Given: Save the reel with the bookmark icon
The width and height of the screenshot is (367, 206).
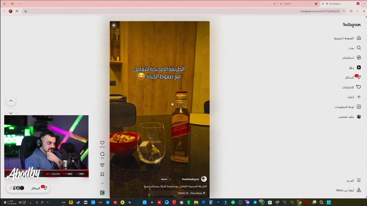Looking at the screenshot, I should click(102, 175).
